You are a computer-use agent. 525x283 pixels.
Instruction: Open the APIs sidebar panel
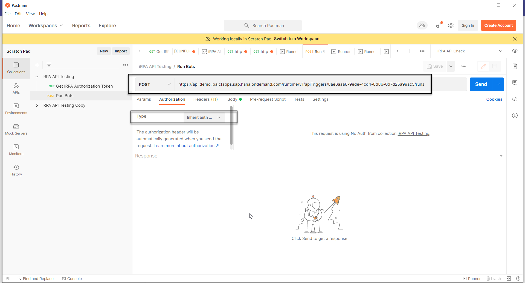[x=16, y=89]
